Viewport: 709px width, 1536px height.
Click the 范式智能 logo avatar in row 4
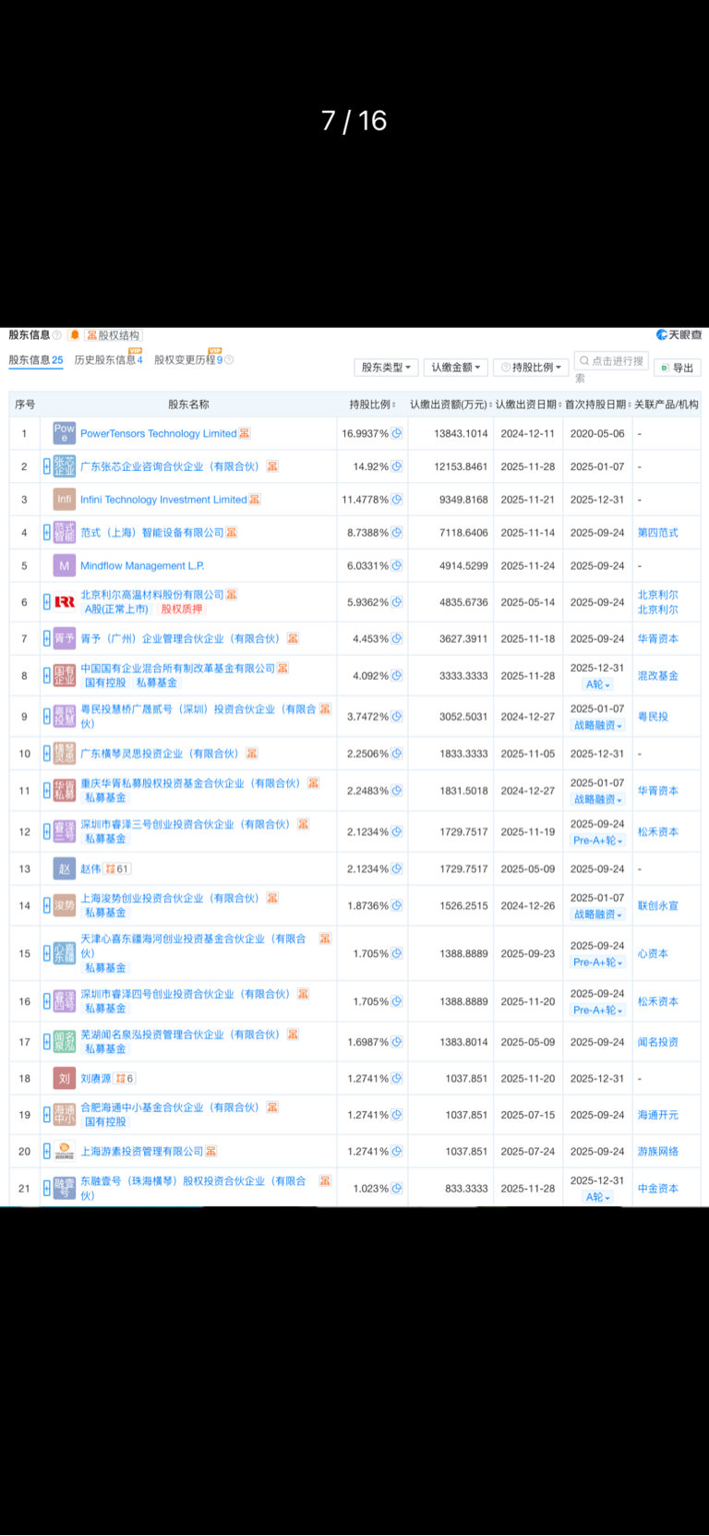pos(64,533)
